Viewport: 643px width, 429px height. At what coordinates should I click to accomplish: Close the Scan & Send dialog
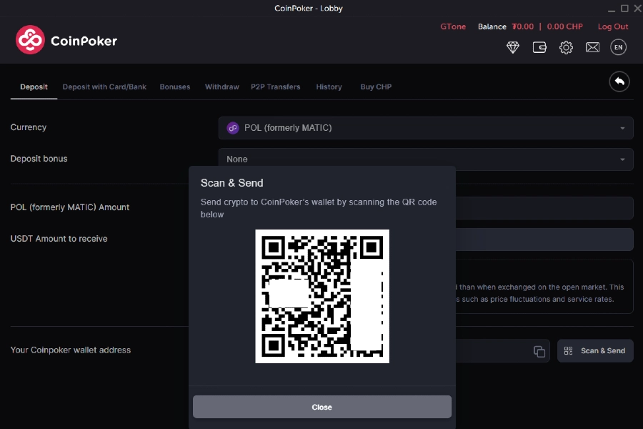click(322, 407)
